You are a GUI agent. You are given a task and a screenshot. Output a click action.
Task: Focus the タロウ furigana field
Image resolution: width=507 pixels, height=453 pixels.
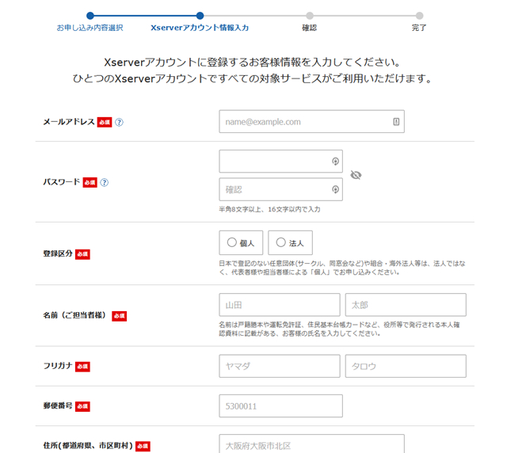406,366
